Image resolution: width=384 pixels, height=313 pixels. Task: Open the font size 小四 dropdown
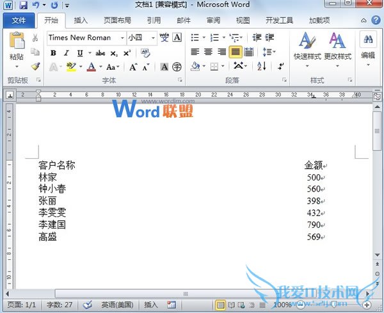pos(153,38)
